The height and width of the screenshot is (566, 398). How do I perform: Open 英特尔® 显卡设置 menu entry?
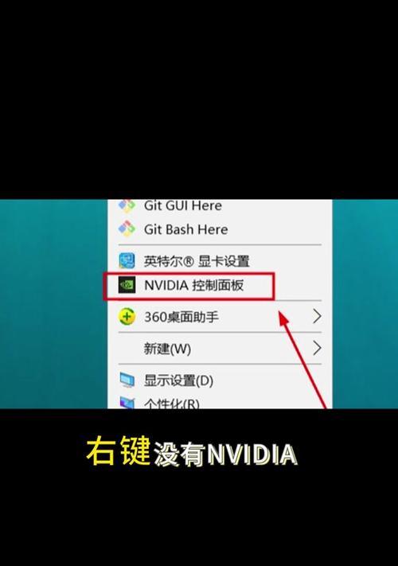[x=220, y=261]
